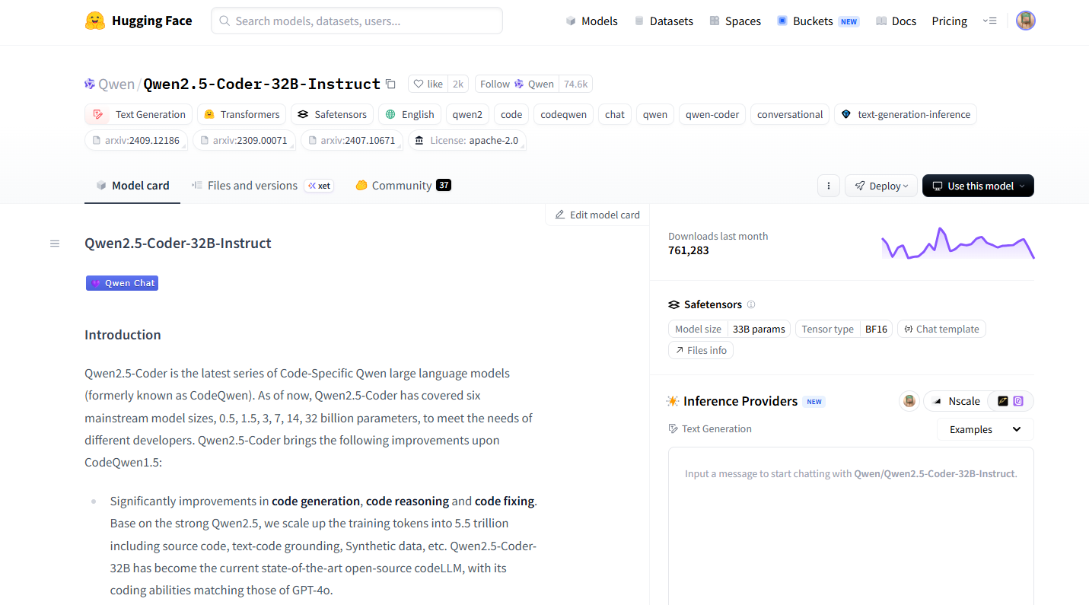1089x605 pixels.
Task: Click the heart like button
Action: click(428, 84)
